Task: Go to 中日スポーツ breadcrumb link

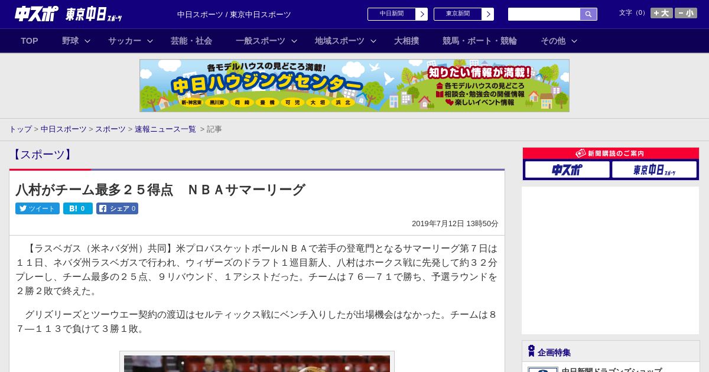Action: (64, 129)
